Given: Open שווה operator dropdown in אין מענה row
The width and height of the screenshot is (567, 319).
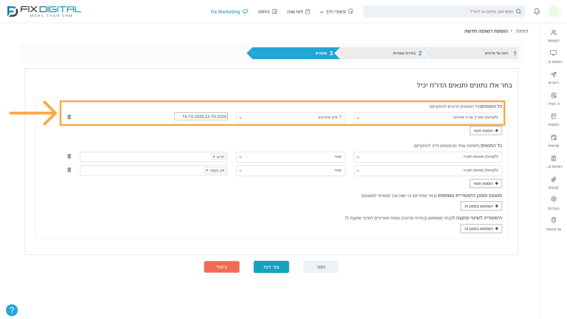Looking at the screenshot, I should pos(291,170).
